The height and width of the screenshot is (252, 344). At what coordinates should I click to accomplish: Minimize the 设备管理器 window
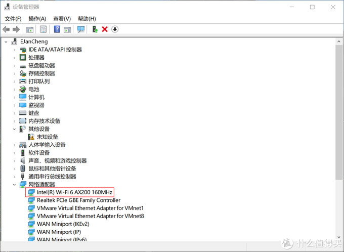(x=292, y=7)
